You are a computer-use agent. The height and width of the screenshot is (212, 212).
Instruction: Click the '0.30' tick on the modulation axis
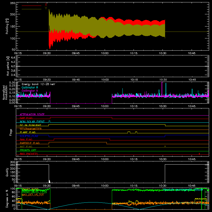coord(12,82)
